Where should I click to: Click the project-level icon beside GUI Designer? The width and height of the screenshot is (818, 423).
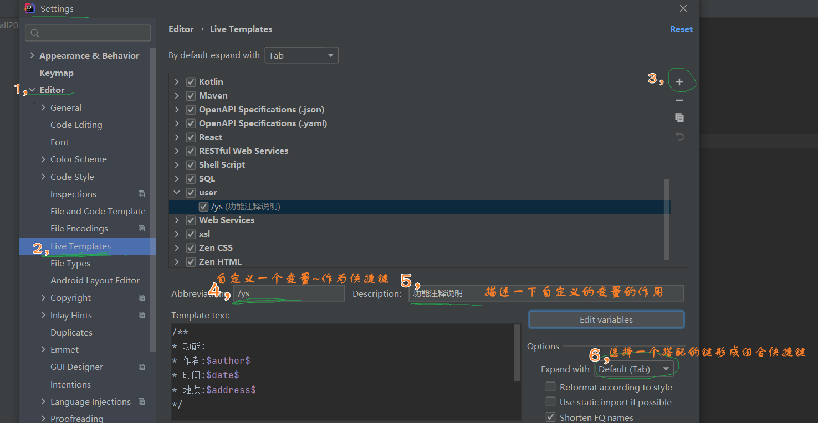click(x=141, y=367)
